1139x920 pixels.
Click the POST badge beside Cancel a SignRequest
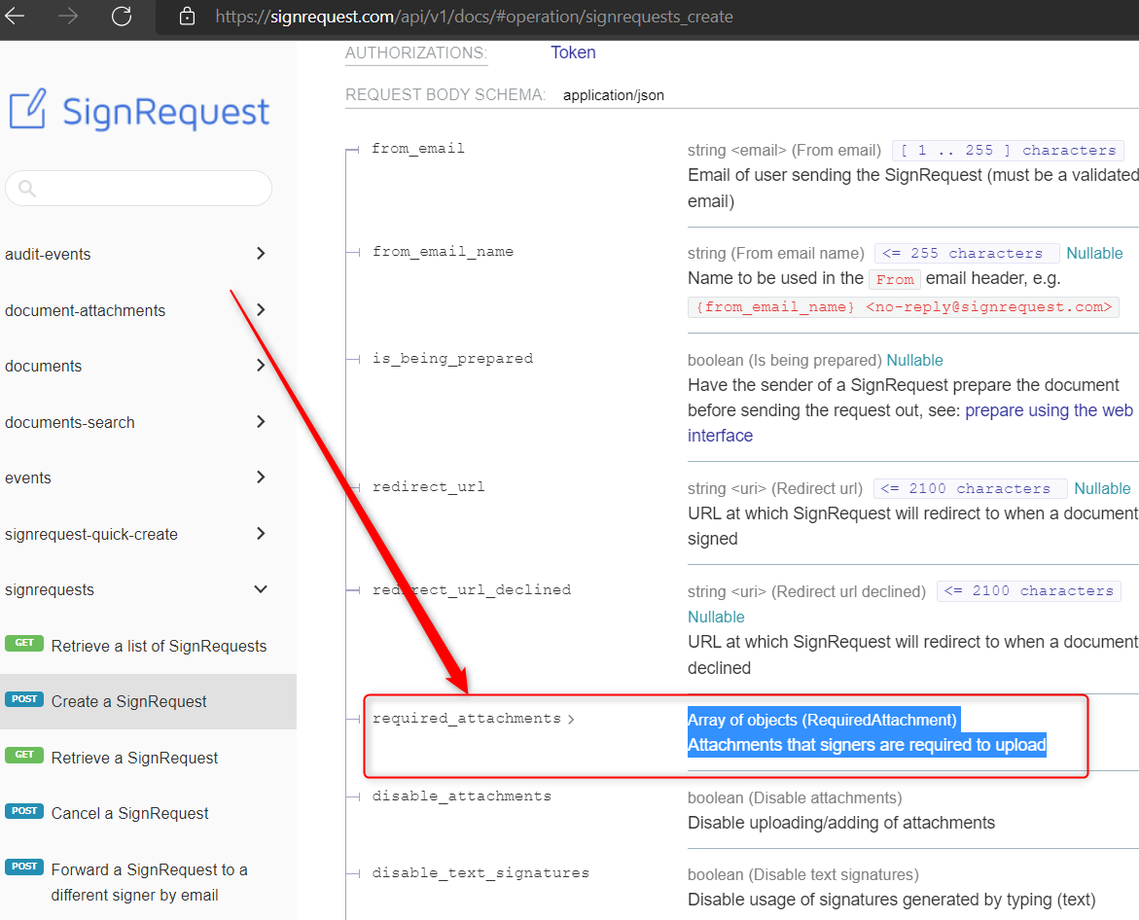[x=24, y=810]
